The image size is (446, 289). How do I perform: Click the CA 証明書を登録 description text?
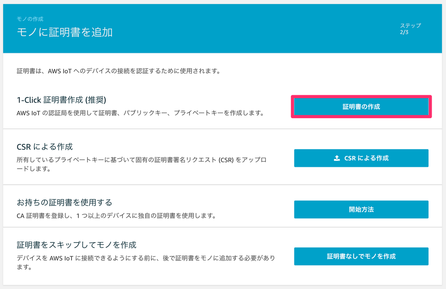[x=116, y=216]
